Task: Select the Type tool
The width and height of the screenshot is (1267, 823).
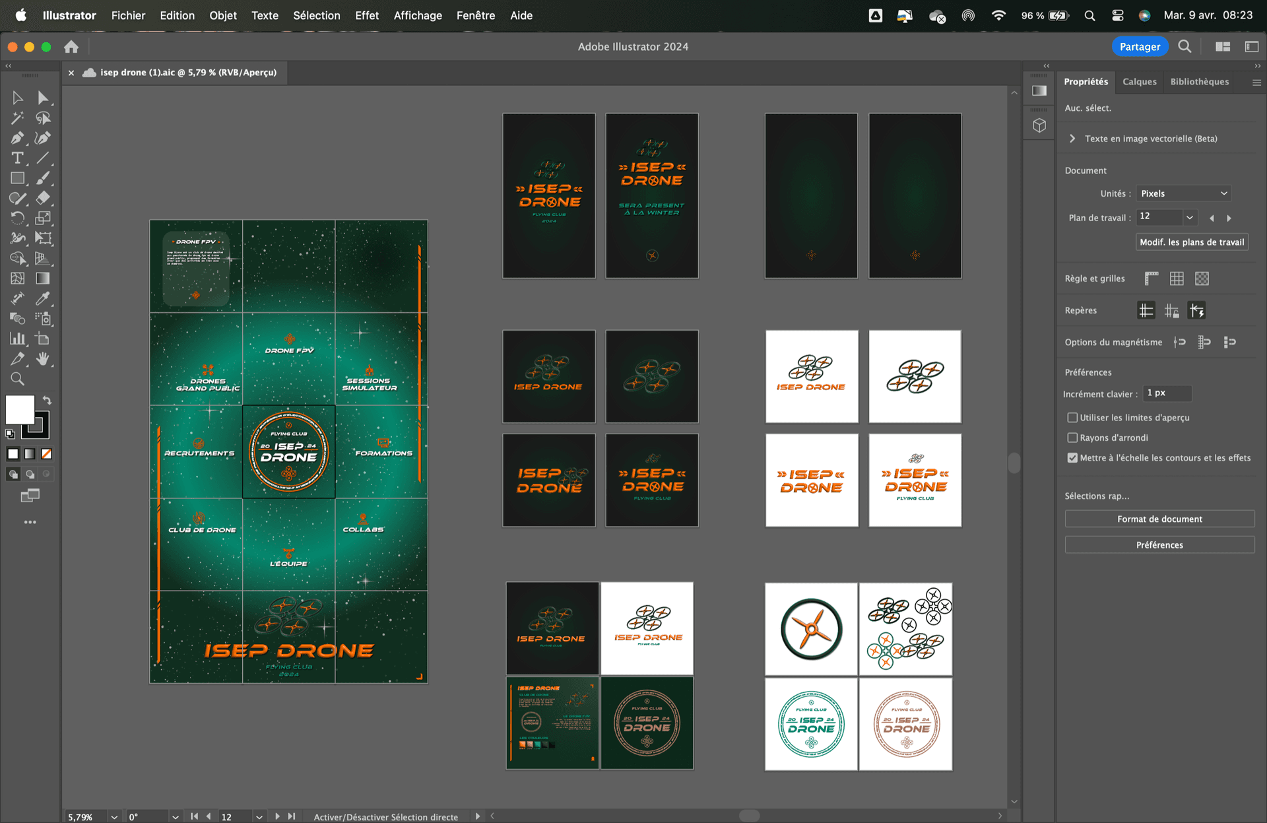Action: click(16, 158)
